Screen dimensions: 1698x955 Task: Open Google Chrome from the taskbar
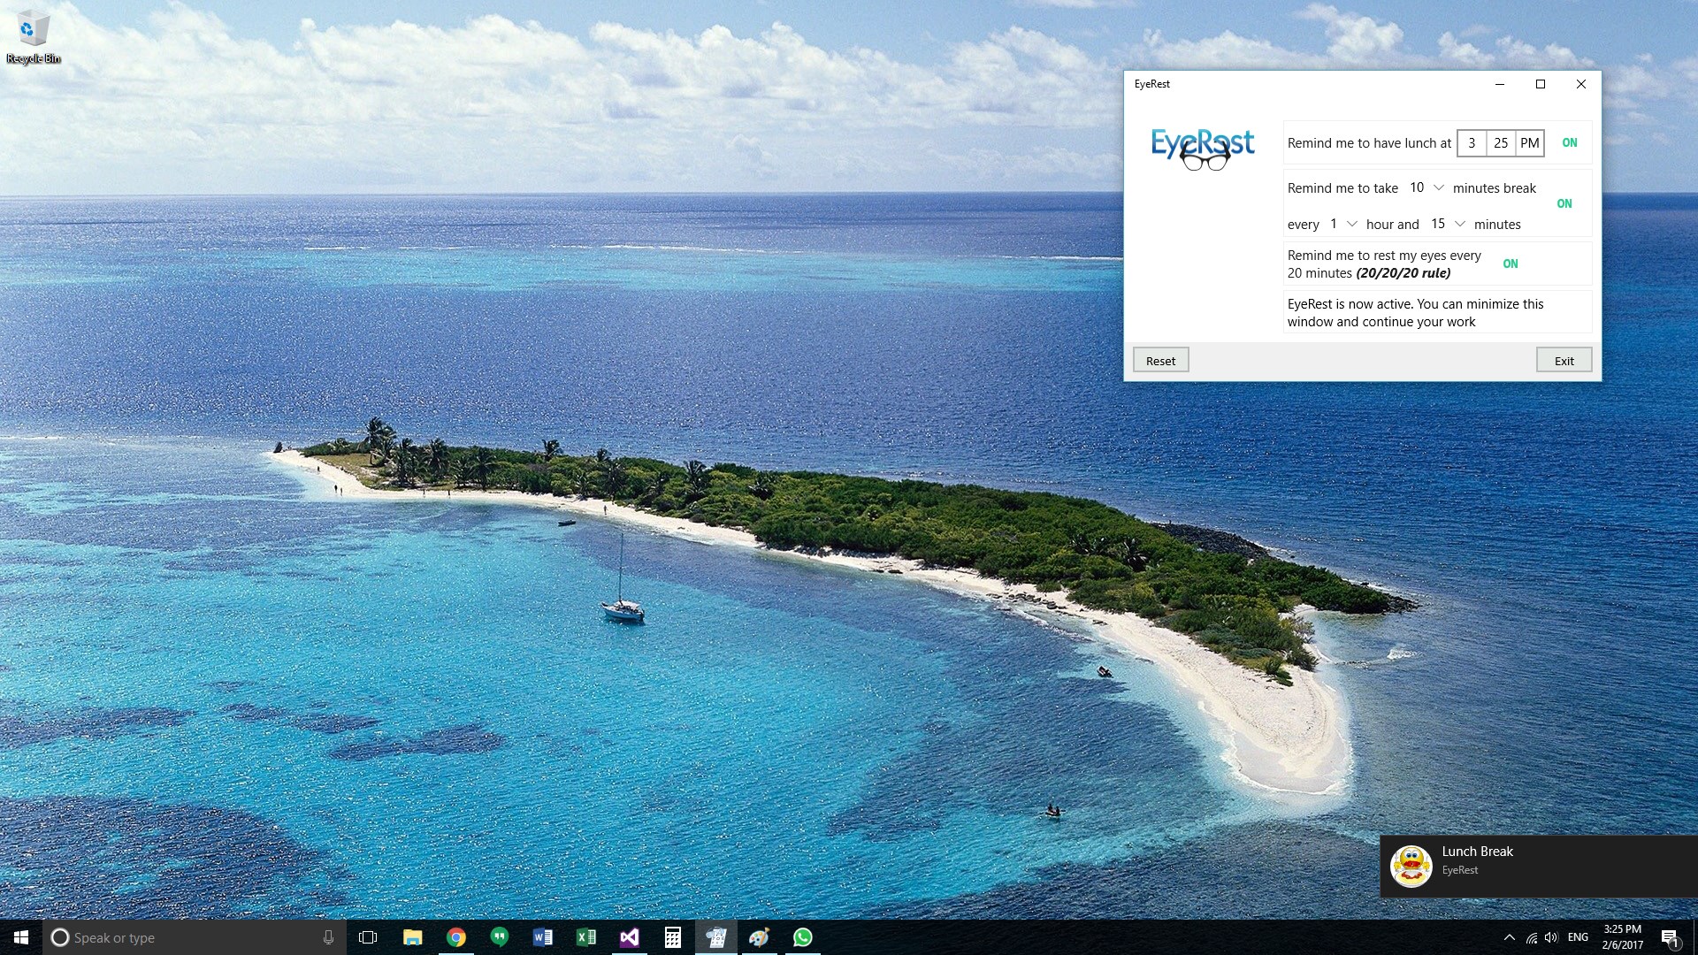[456, 937]
